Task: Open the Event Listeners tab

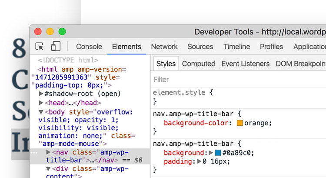Action: [x=246, y=64]
